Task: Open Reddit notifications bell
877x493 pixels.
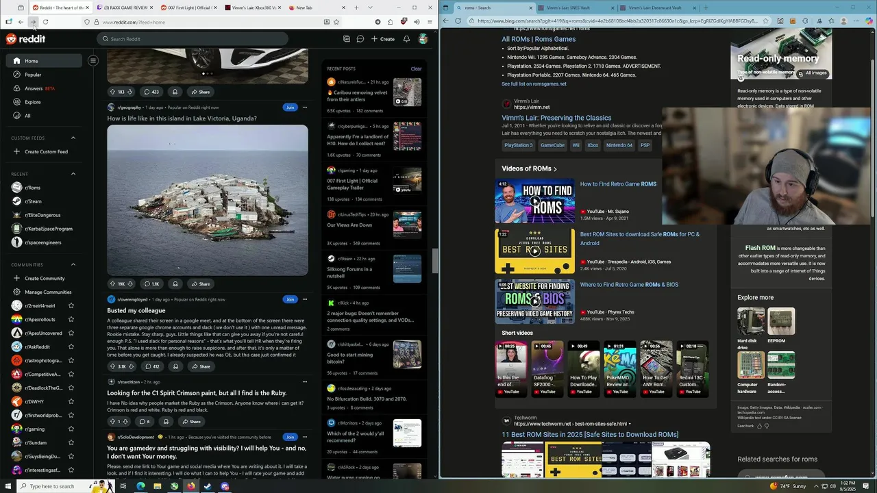Action: click(x=406, y=39)
